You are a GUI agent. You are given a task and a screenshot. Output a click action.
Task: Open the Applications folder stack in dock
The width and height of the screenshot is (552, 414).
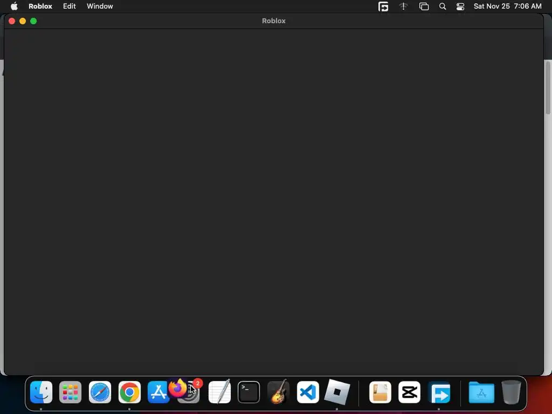(481, 392)
